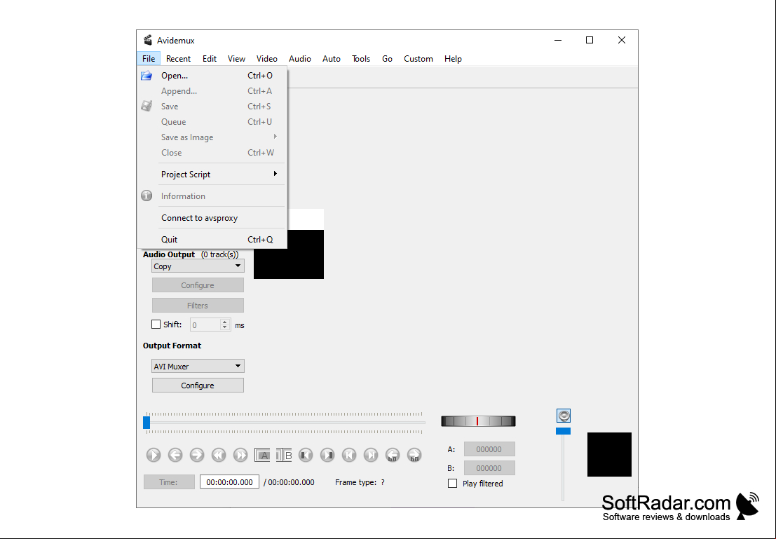This screenshot has height=539, width=776.
Task: Choose Close in the File menu
Action: tap(212, 152)
